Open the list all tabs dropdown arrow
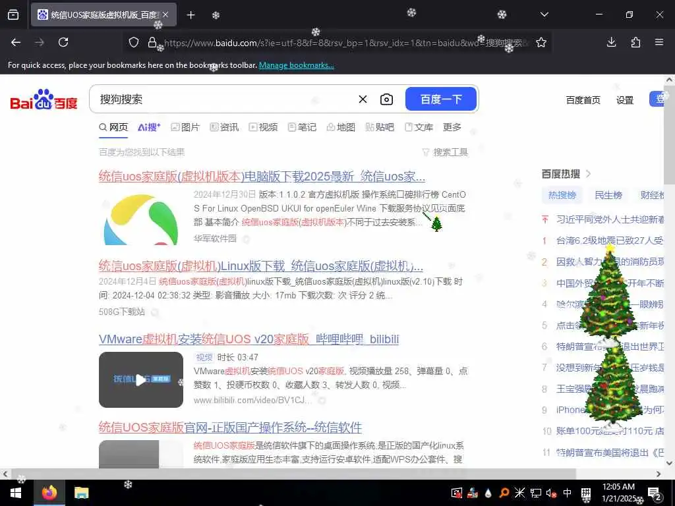The height and width of the screenshot is (506, 675). tap(544, 14)
